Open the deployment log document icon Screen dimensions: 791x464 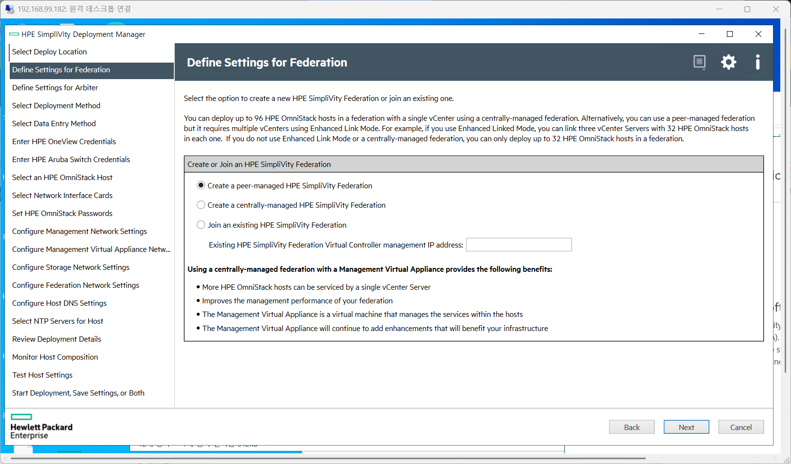click(x=699, y=62)
